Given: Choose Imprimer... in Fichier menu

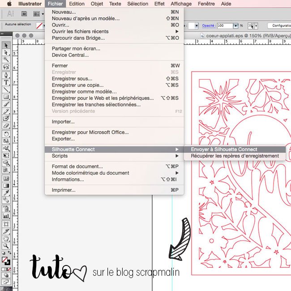Looking at the screenshot, I should point(114,190).
